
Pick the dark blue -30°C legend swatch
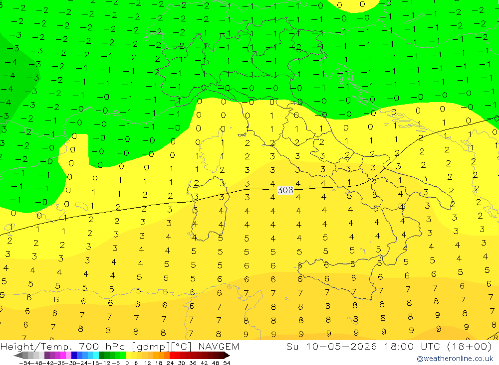(74, 355)
